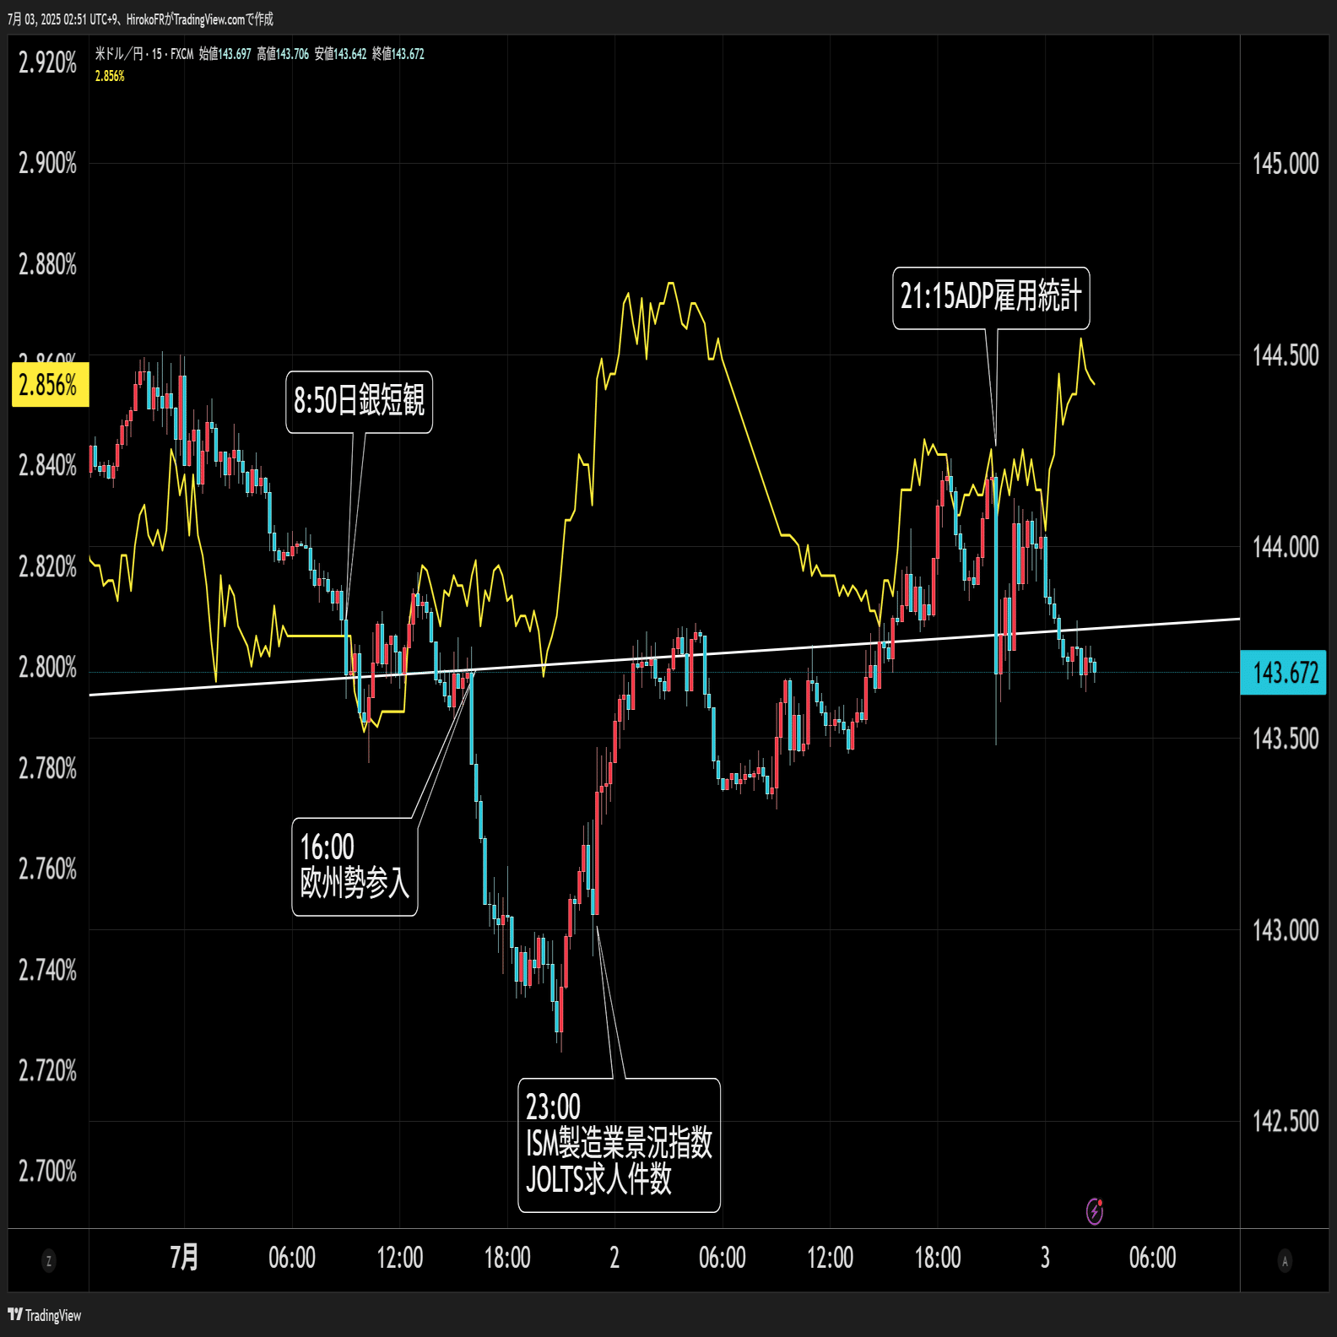Image resolution: width=1337 pixels, height=1337 pixels.
Task: Click the 高値143.706 high value
Action: [283, 54]
